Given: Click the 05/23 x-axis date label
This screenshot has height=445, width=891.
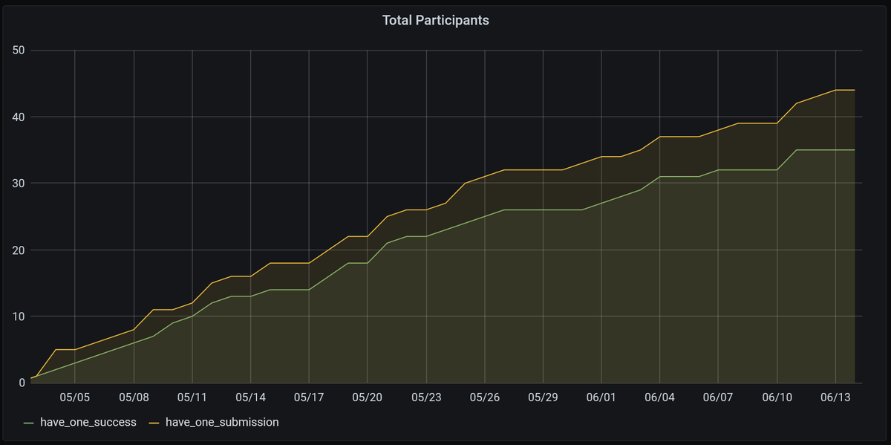Looking at the screenshot, I should [426, 397].
